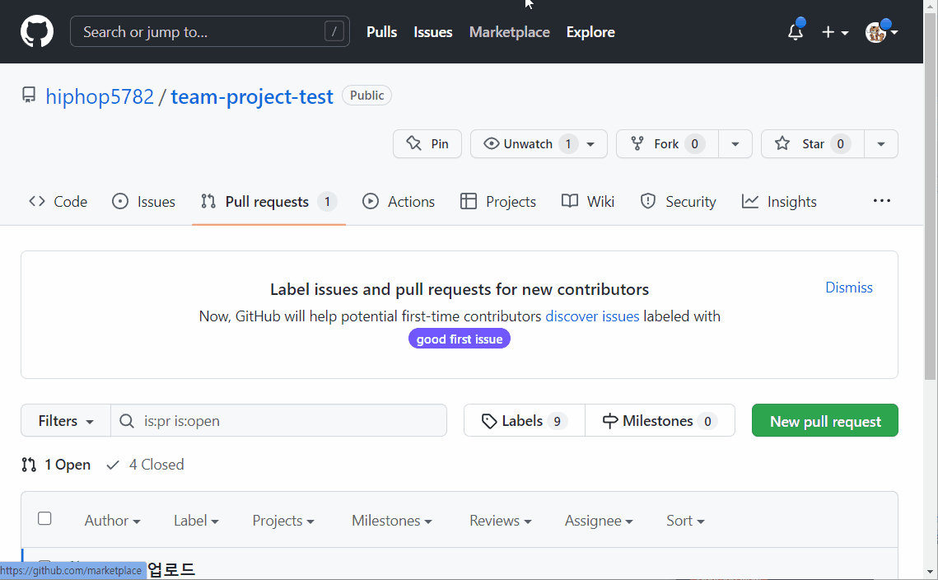The height and width of the screenshot is (580, 938).
Task: Expand the Milestones filter dropdown
Action: [392, 521]
